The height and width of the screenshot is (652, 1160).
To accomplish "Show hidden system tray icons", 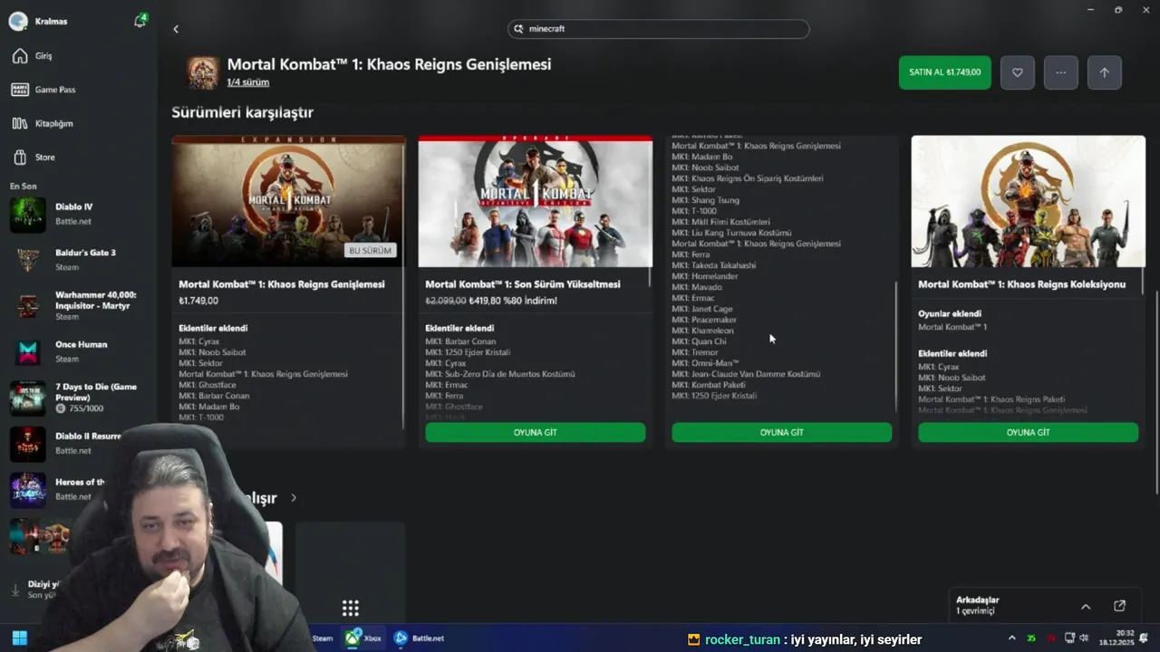I will tap(1012, 638).
